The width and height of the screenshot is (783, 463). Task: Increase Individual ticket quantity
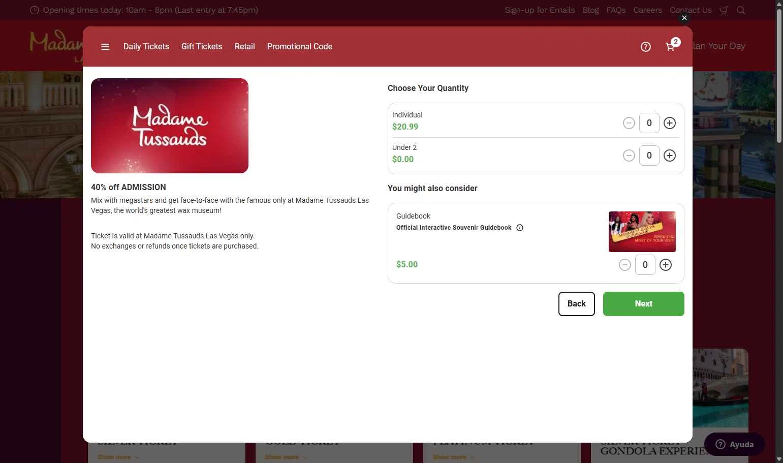pos(670,123)
